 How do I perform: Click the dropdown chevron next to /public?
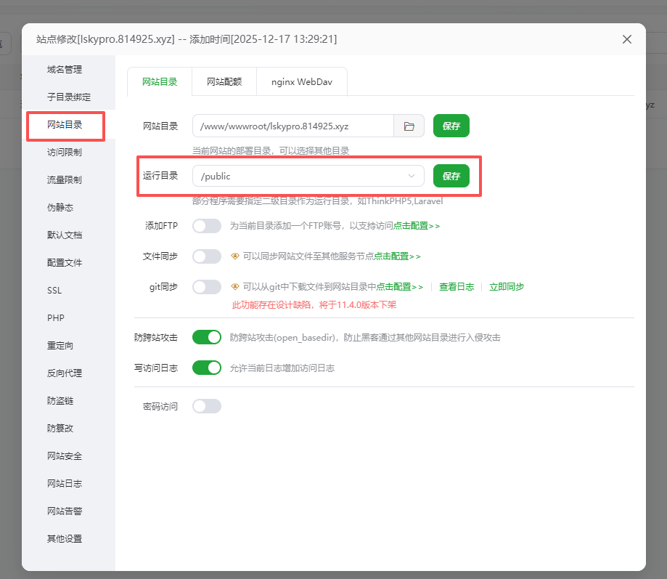[411, 176]
